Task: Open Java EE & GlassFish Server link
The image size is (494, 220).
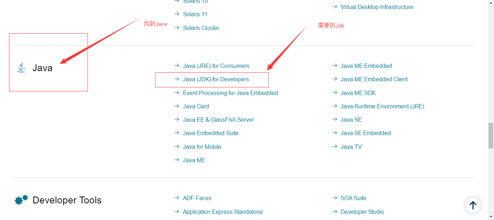Action: [x=218, y=120]
